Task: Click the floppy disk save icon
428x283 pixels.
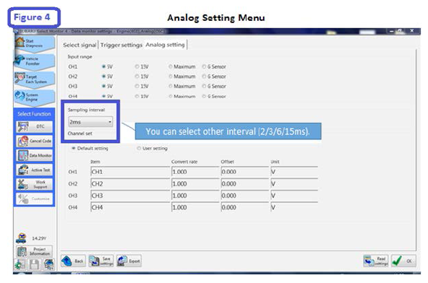Action: pyautogui.click(x=34, y=265)
